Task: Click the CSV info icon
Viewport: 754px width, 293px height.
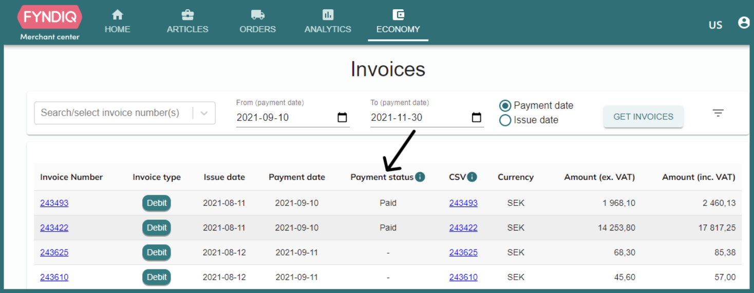Action: point(472,177)
